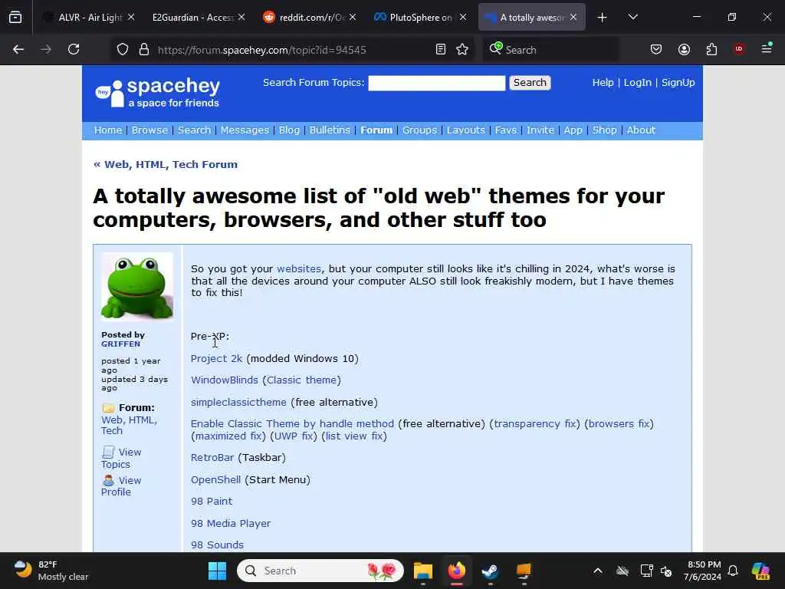Go to Home in the nav bar
The height and width of the screenshot is (589, 785).
pos(107,130)
